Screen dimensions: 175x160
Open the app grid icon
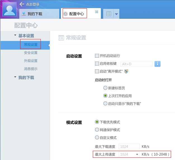point(108,14)
